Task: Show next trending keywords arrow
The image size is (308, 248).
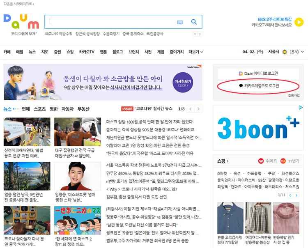Action: [x=200, y=34]
